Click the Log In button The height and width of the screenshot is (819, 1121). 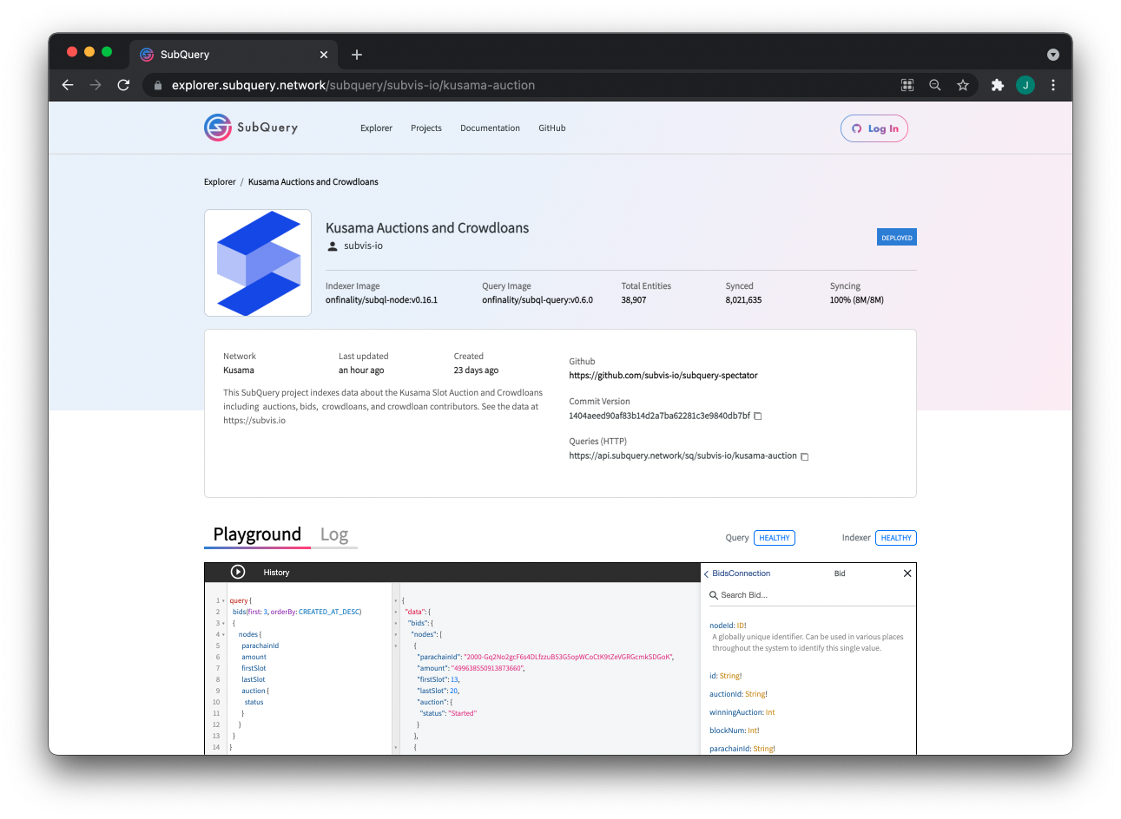(x=874, y=128)
